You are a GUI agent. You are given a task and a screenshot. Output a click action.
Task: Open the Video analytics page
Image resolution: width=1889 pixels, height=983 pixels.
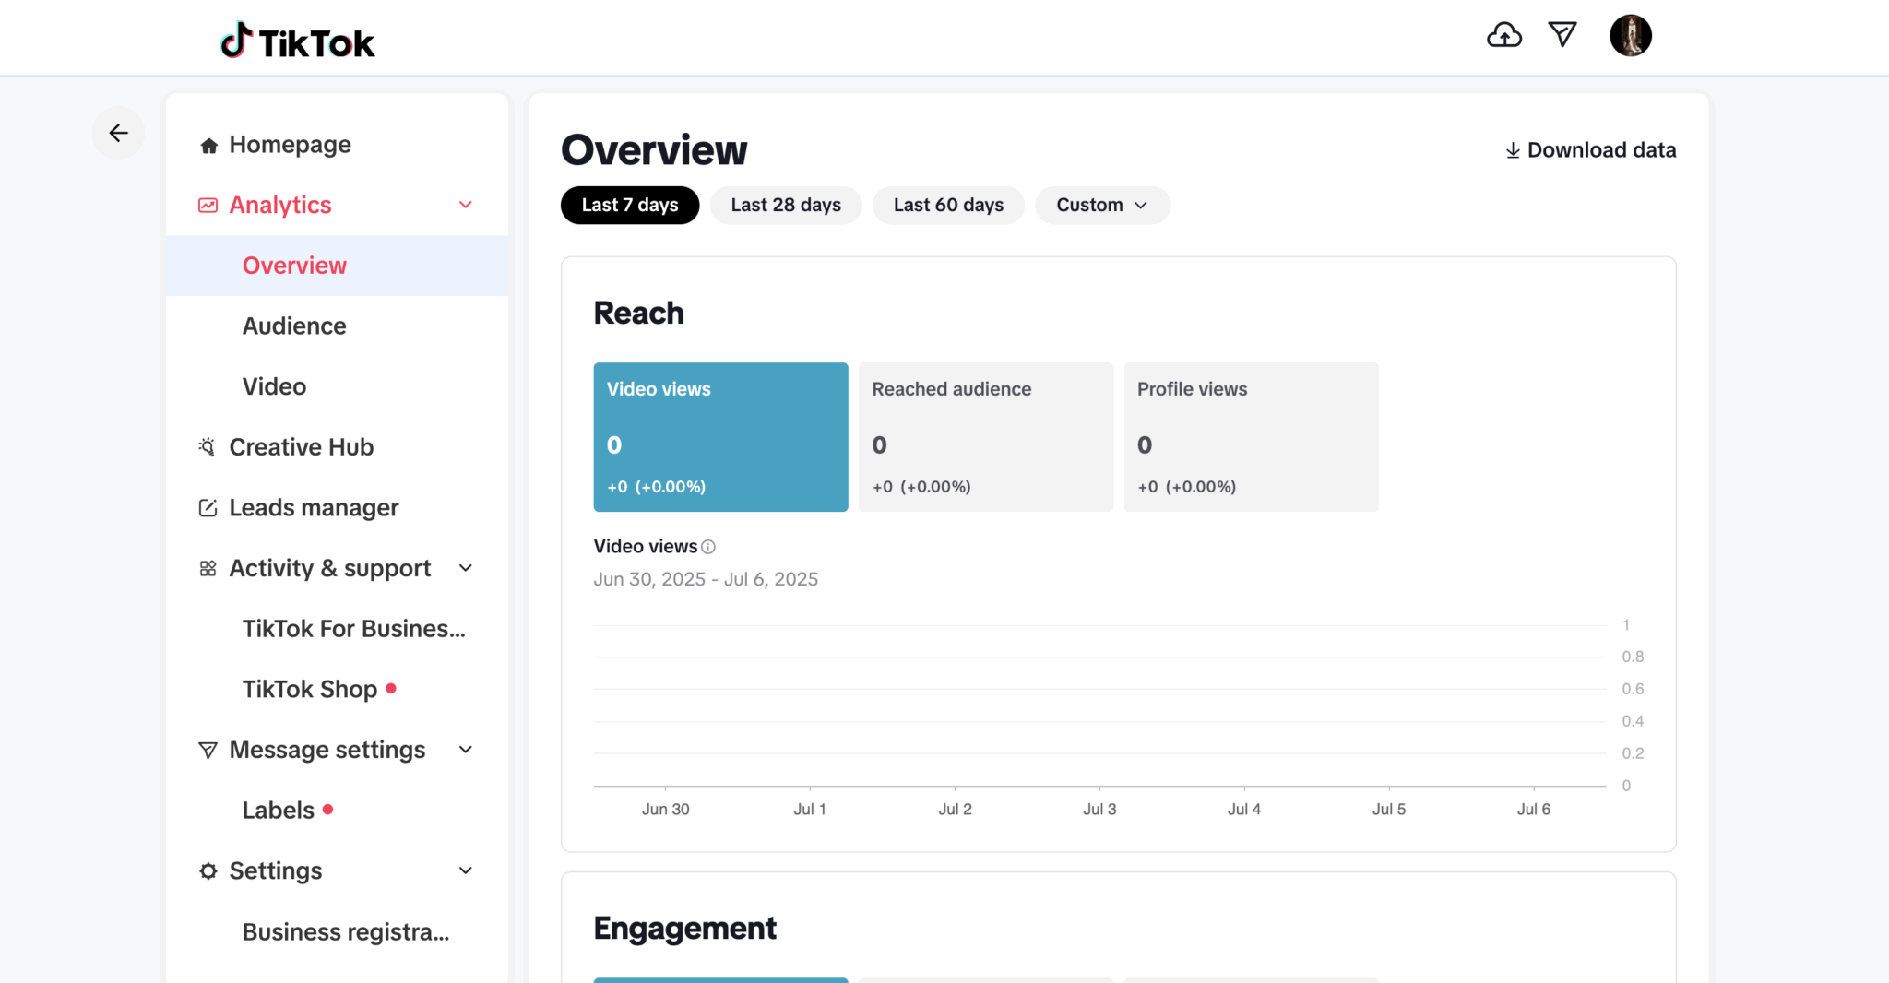pyautogui.click(x=274, y=386)
